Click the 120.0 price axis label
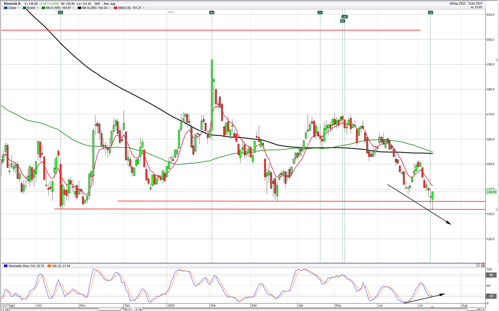This screenshot has height=311, width=499. pos(491,239)
